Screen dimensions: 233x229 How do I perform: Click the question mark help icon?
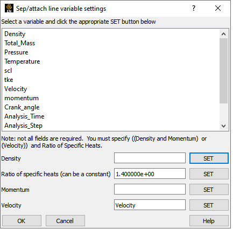[x=194, y=8]
